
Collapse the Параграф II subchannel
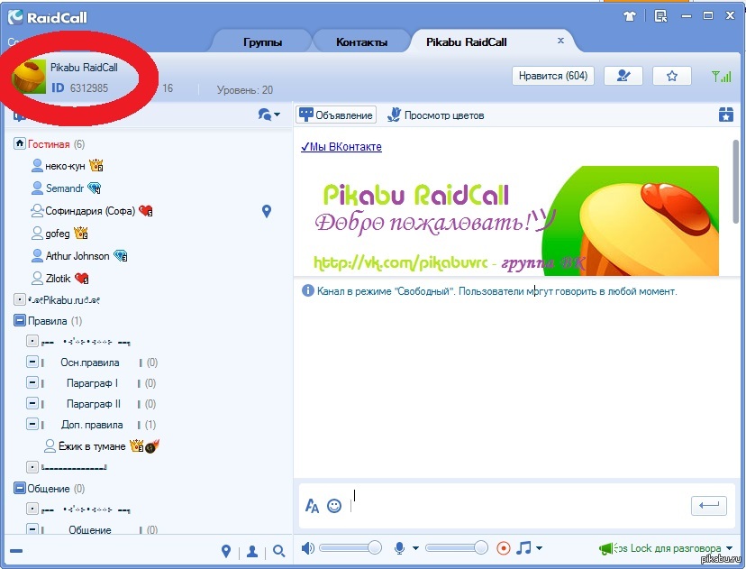tap(32, 403)
